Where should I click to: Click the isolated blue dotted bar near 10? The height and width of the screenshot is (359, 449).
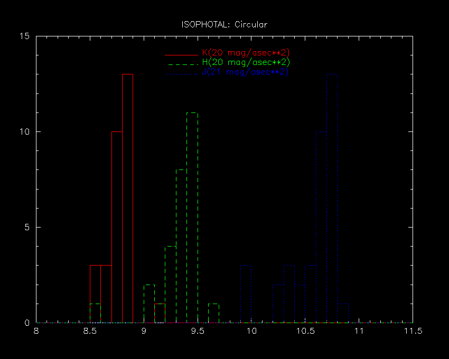coord(246,294)
